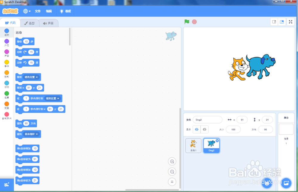Select the 运动 motion category
This screenshot has height=192, width=298.
pyautogui.click(x=7, y=32)
